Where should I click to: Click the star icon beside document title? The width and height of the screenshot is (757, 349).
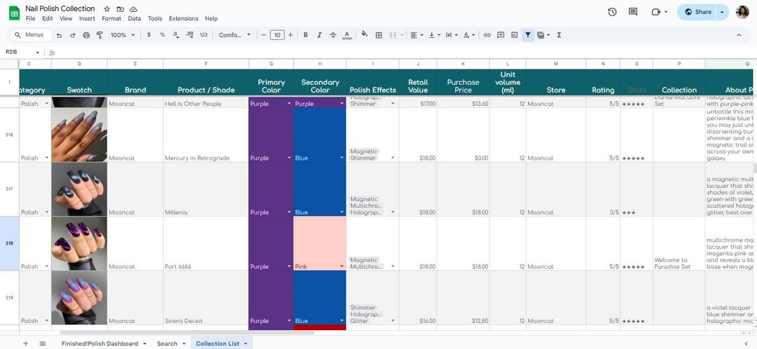coord(107,8)
